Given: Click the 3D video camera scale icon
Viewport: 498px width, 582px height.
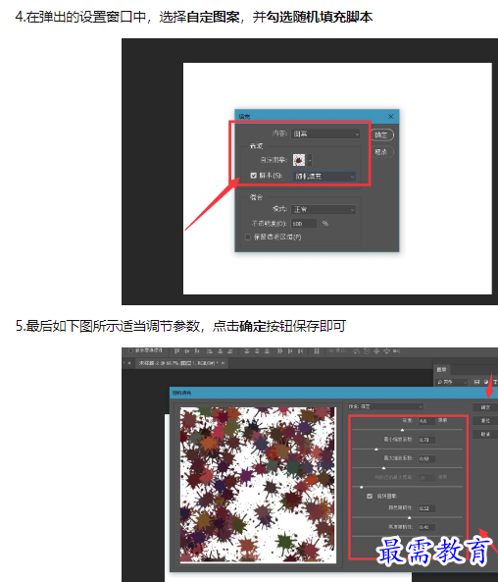Looking at the screenshot, I should (x=396, y=350).
